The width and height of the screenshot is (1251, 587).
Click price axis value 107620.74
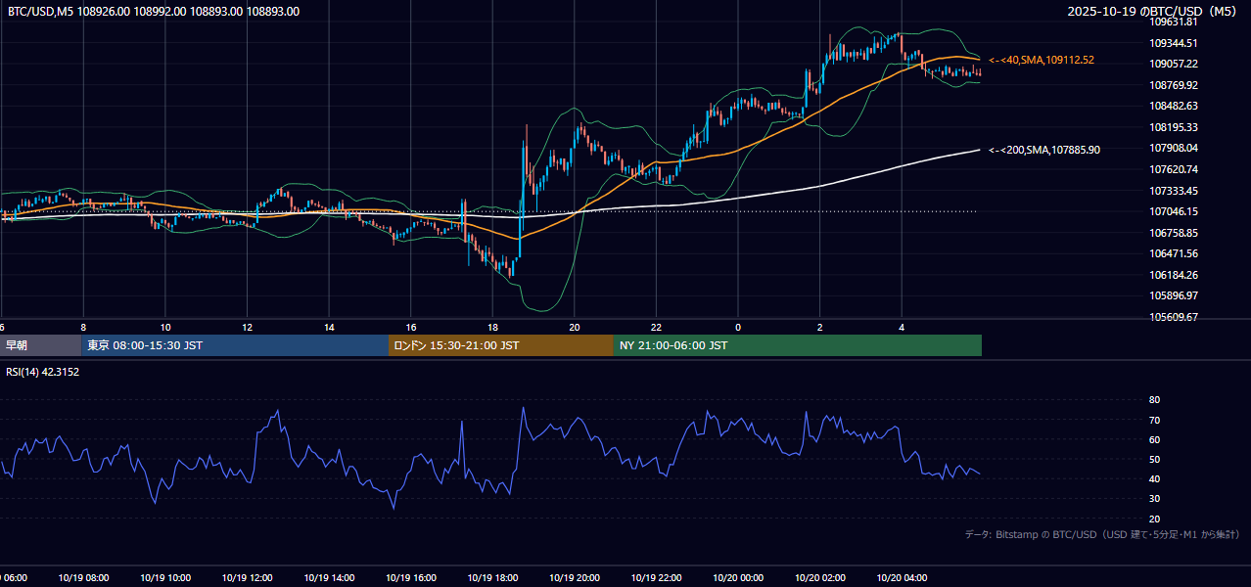(x=1174, y=169)
